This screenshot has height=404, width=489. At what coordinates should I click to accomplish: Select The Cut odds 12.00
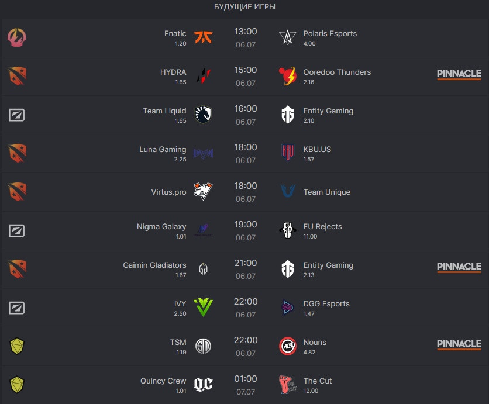311,391
